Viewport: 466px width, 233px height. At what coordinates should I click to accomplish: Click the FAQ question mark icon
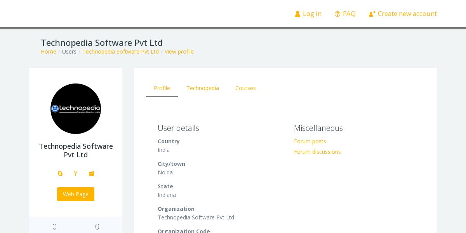click(337, 14)
